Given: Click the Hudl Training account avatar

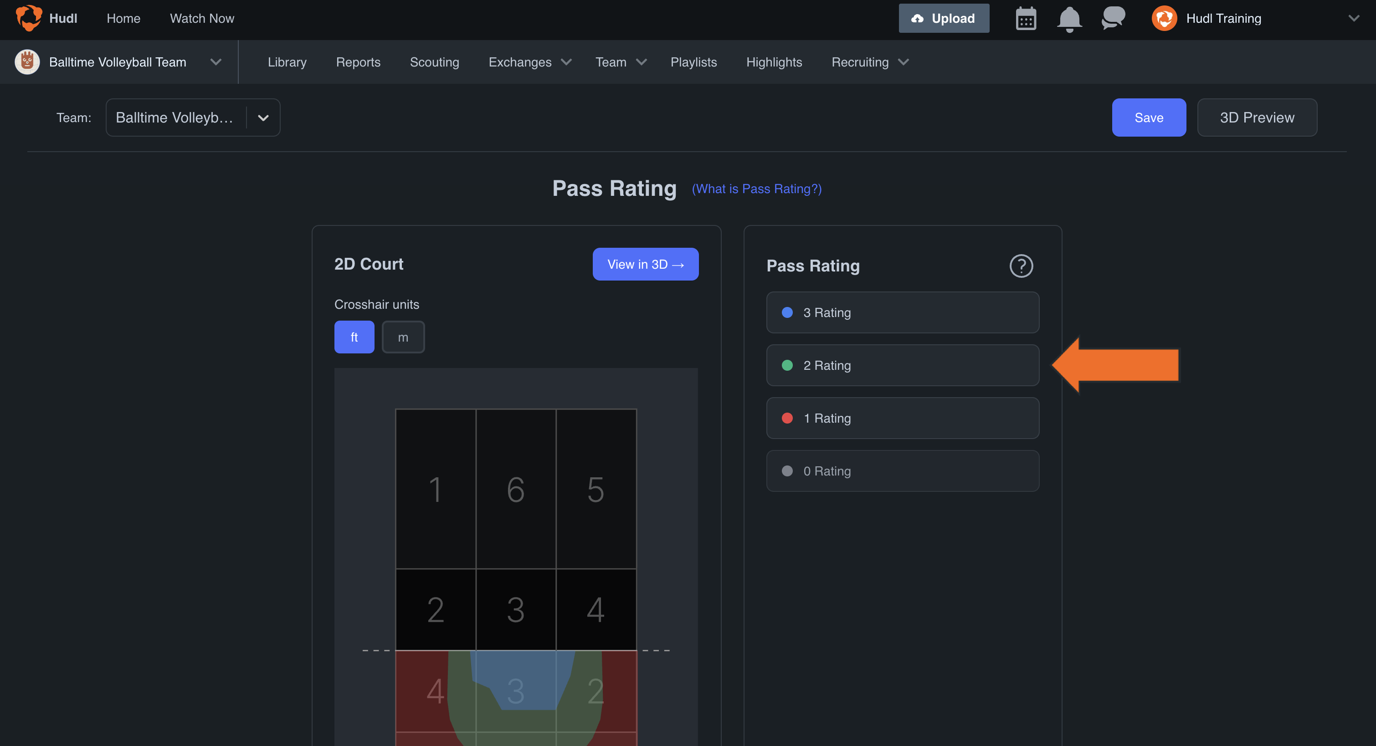Looking at the screenshot, I should (x=1165, y=18).
